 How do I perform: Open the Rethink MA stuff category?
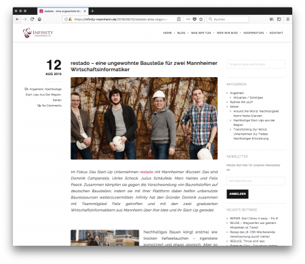pyautogui.click(x=241, y=102)
